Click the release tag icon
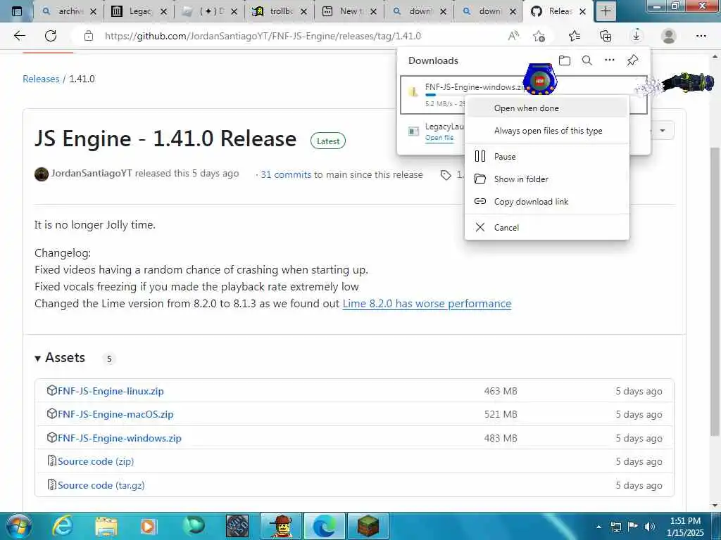Image resolution: width=721 pixels, height=540 pixels. tap(445, 175)
